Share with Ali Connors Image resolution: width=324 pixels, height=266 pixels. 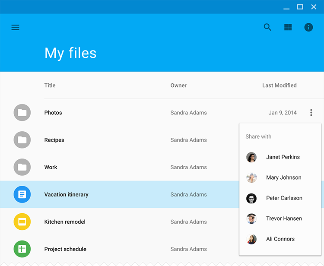(x=280, y=239)
